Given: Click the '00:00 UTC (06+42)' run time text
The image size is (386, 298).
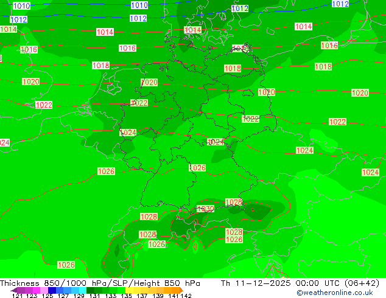Looking at the screenshot, I should click(x=337, y=283).
